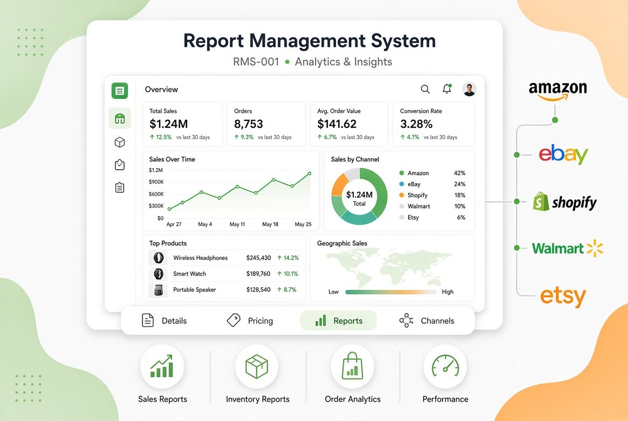Image resolution: width=628 pixels, height=421 pixels.
Task: Click the green spreadsheet logo icon
Action: pos(120,91)
